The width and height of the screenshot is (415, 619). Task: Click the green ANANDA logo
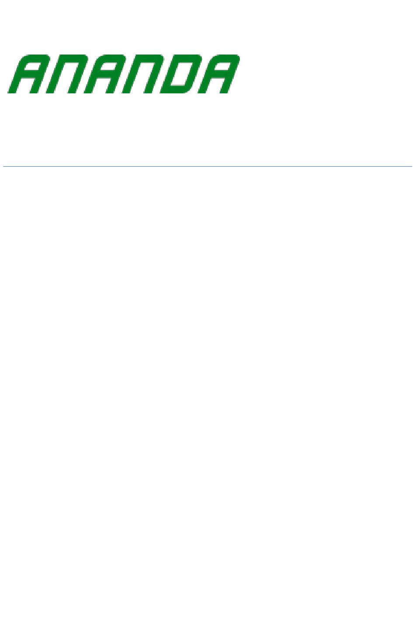[x=123, y=74]
